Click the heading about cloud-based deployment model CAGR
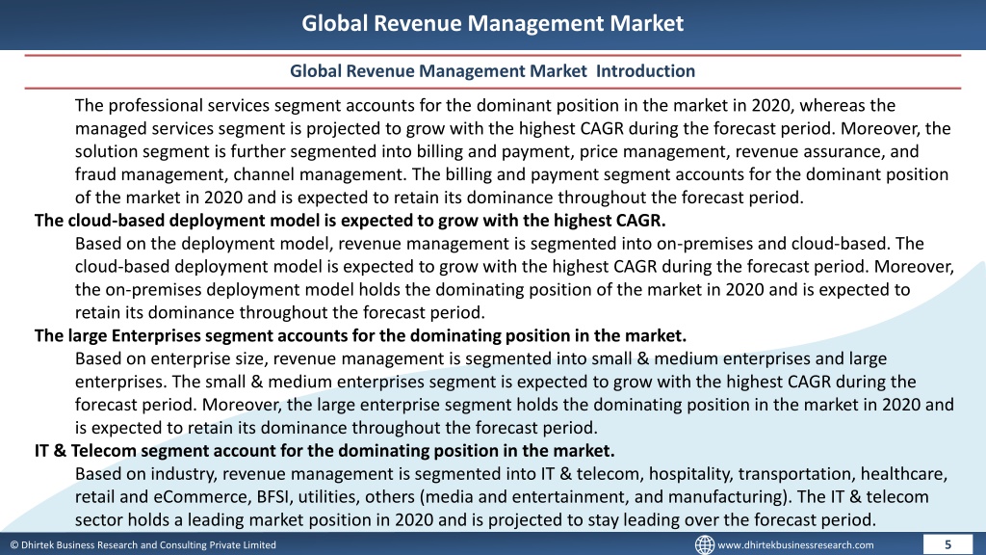 350,221
